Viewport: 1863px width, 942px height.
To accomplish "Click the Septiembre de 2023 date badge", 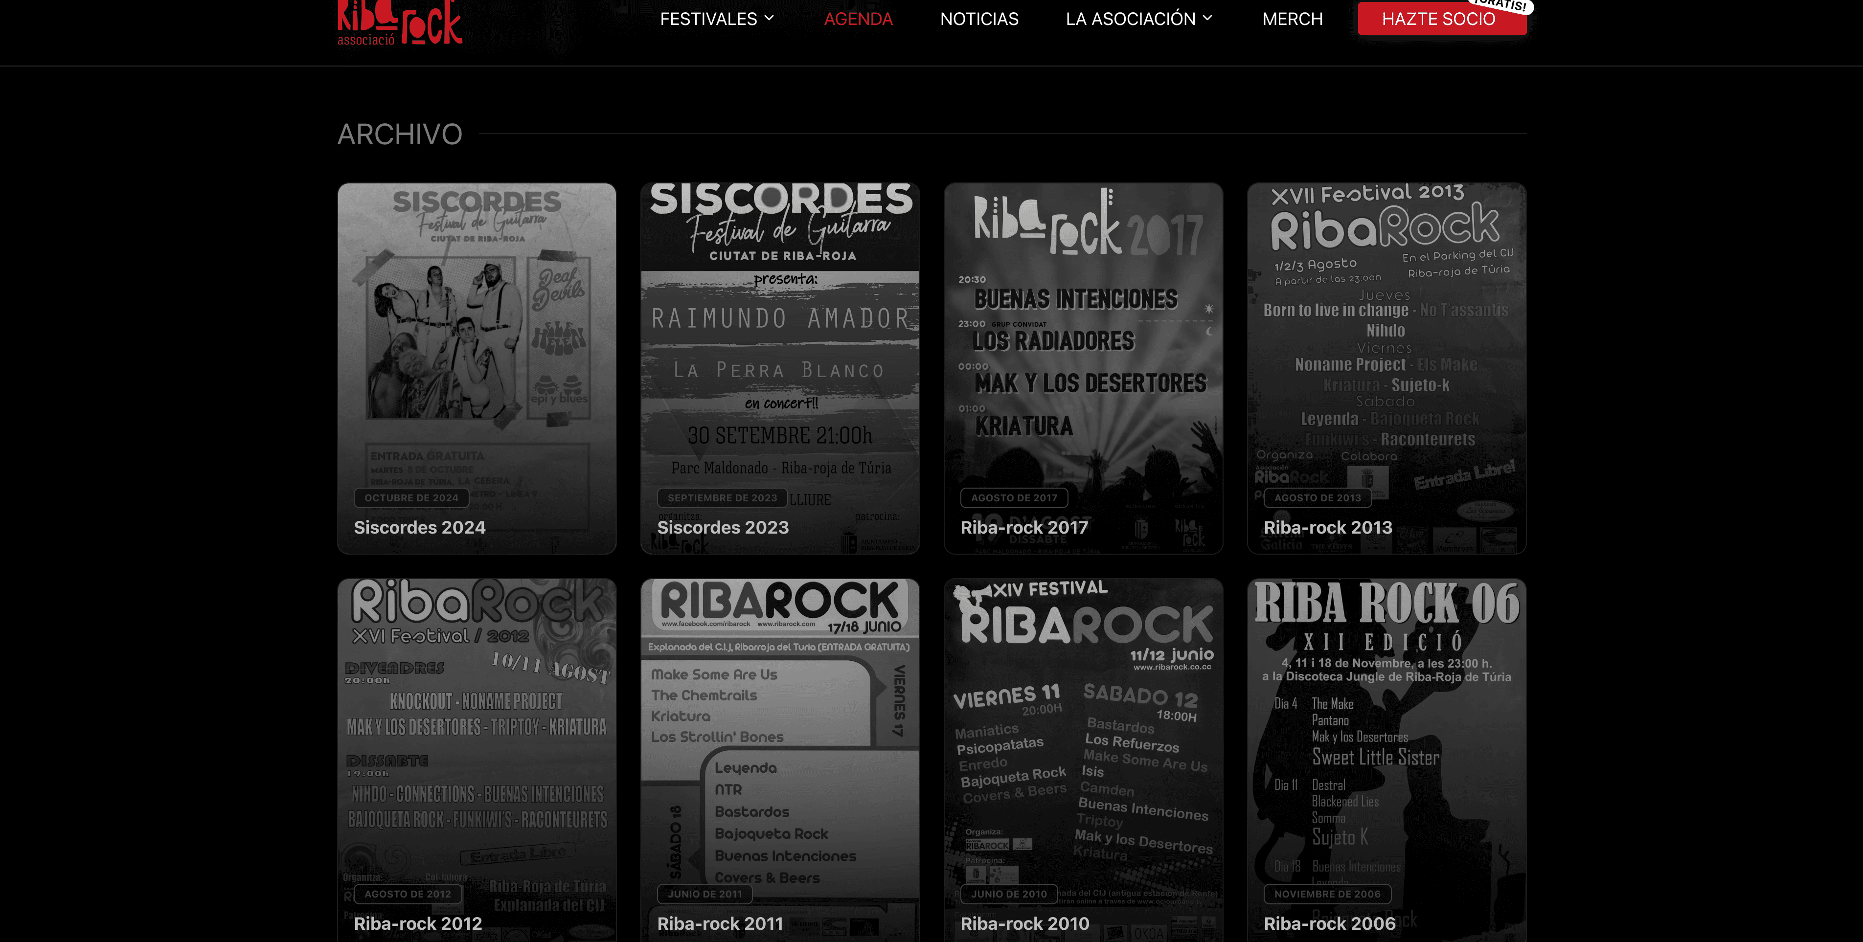I will click(x=722, y=498).
